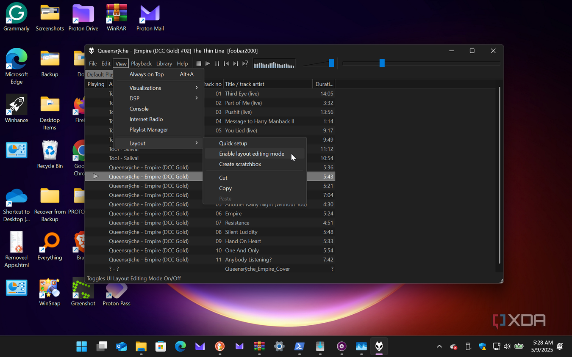This screenshot has width=572, height=357.
Task: Choose Quick setup in Layout submenu
Action: (x=255, y=143)
